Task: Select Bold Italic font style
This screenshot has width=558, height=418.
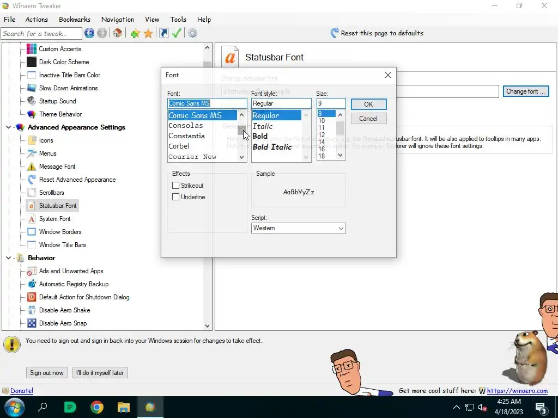Action: [277, 147]
